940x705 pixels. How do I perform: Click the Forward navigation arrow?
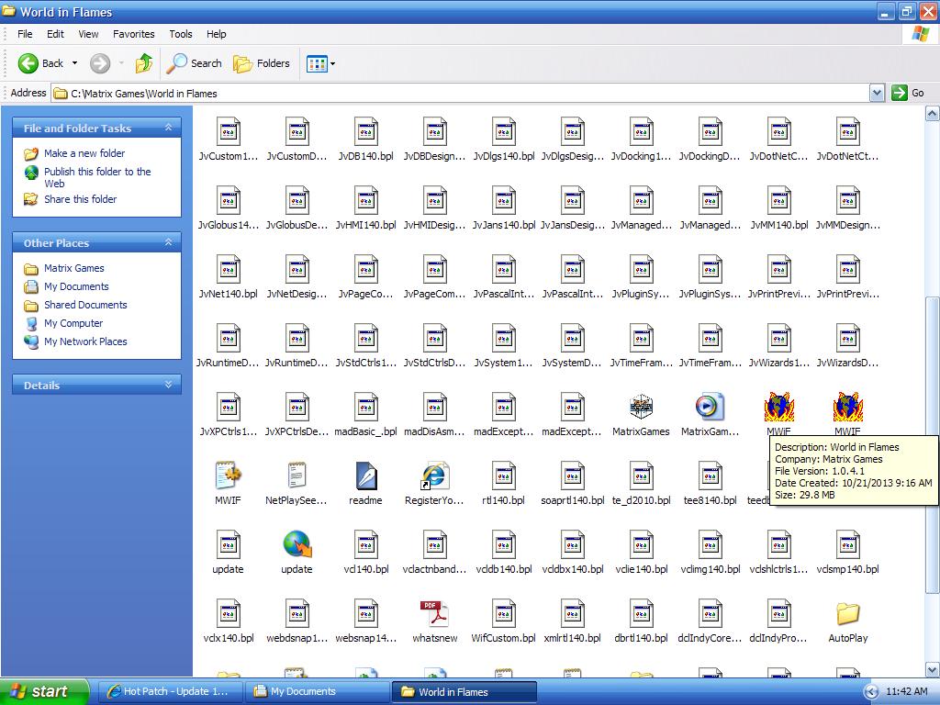(x=100, y=63)
